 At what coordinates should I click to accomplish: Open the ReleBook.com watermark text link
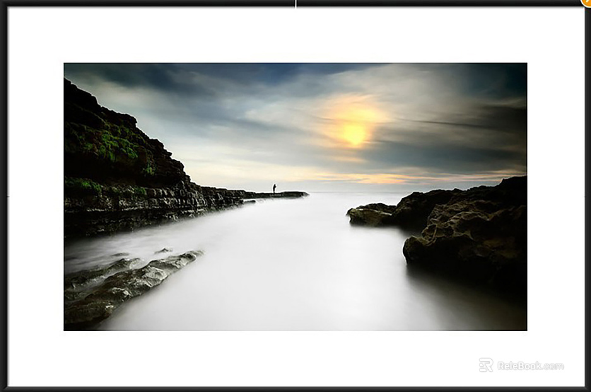point(530,366)
